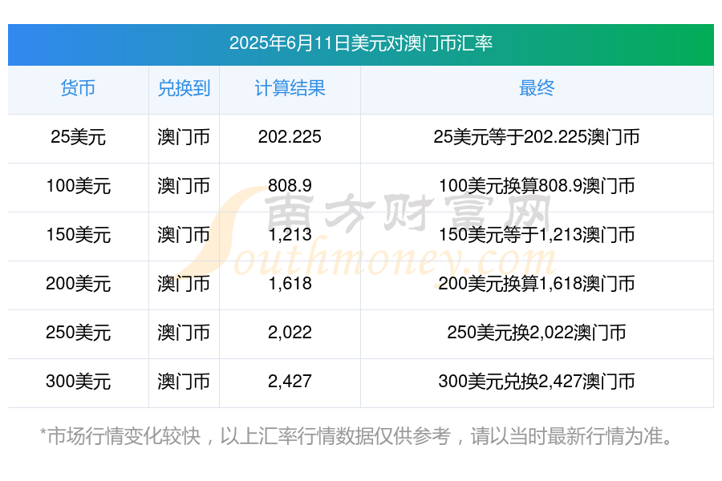Image resolution: width=722 pixels, height=481 pixels.
Task: Click the title 2025年6月11日美元对澳门币汇率
Action: [x=360, y=43]
